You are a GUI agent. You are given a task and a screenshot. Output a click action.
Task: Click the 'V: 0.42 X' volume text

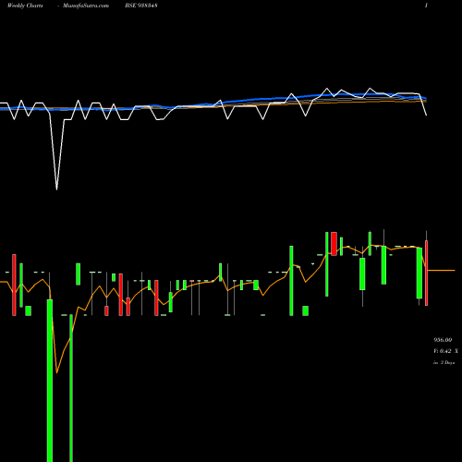(445, 351)
